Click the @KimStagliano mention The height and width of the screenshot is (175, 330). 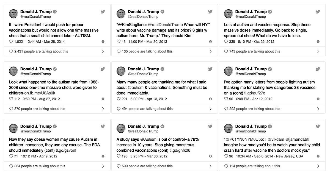(x=132, y=25)
